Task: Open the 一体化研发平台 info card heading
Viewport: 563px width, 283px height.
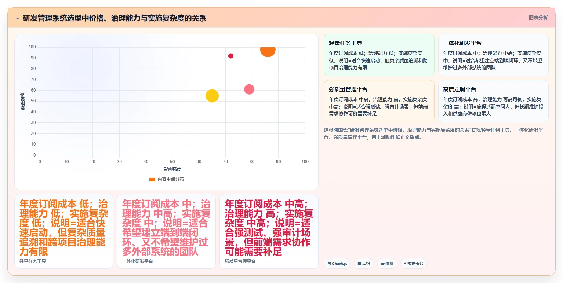Action: 462,43
